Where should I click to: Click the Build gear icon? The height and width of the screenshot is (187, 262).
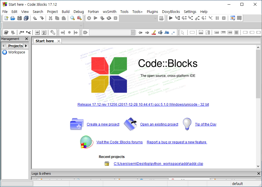tap(89, 18)
